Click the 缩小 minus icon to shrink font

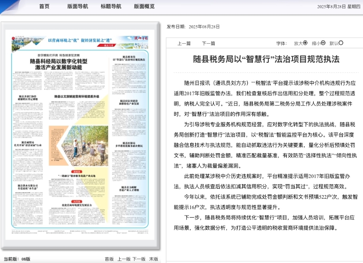[x=323, y=43]
